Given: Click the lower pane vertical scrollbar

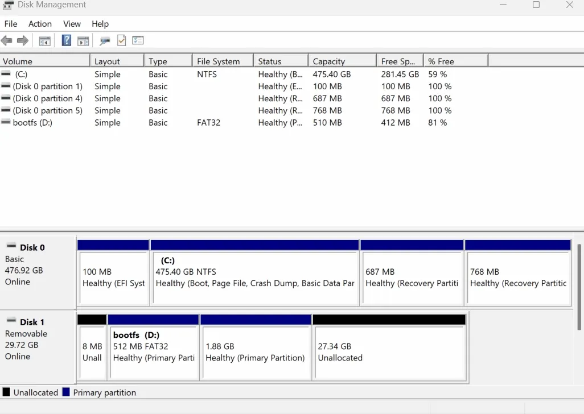Looking at the screenshot, I should 579,287.
